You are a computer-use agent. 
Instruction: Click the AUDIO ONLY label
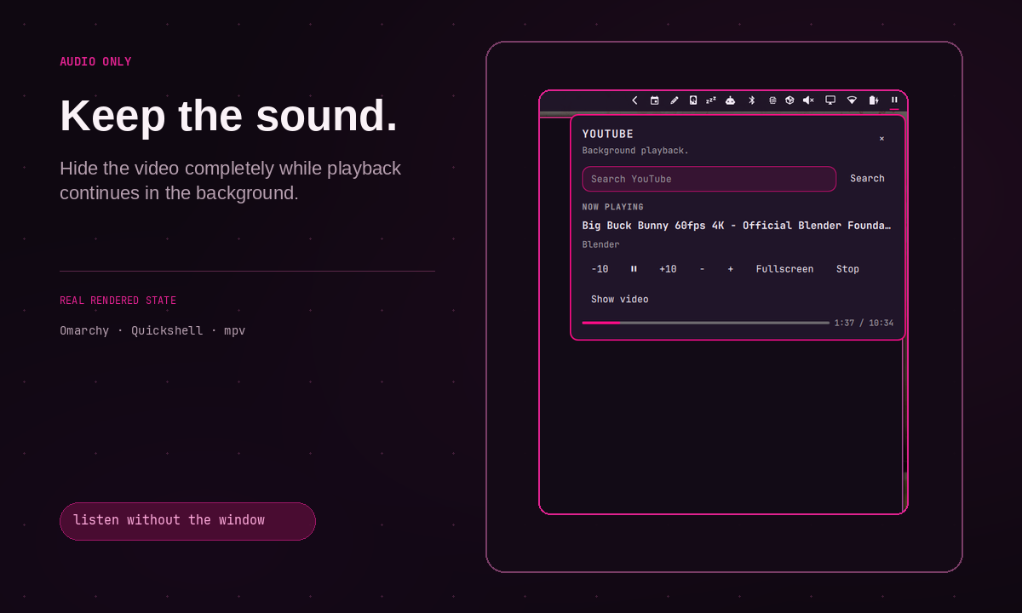click(95, 62)
